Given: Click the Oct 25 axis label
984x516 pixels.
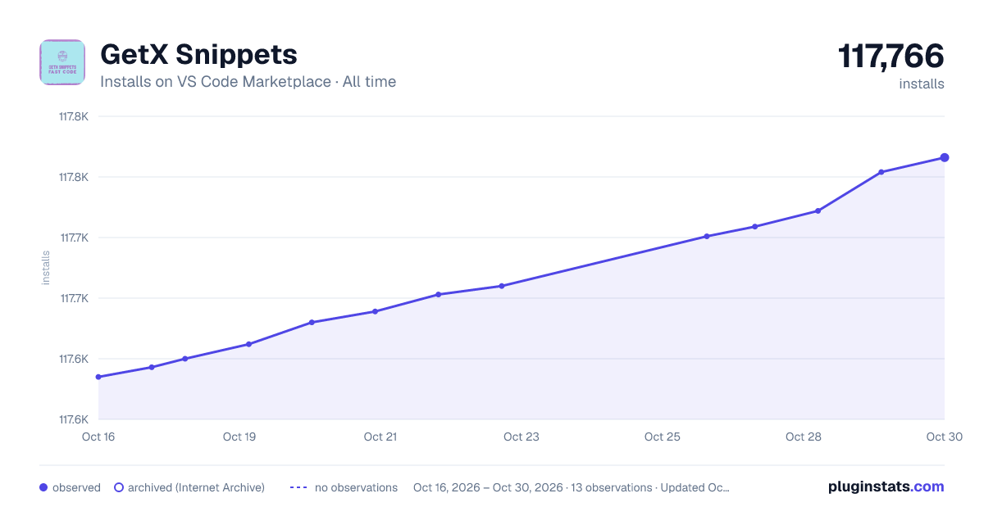Looking at the screenshot, I should [x=663, y=437].
